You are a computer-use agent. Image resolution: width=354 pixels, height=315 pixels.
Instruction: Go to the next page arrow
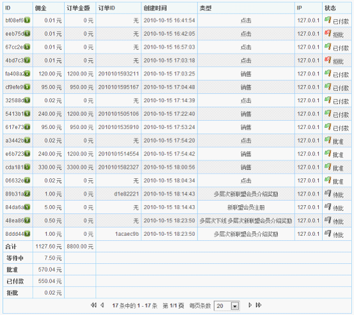point(250,305)
